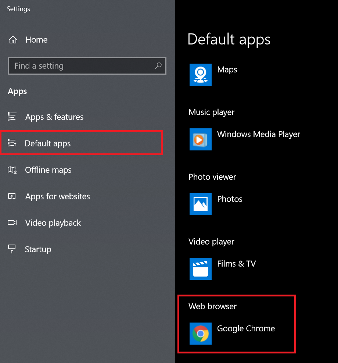Click the Web browser heading

pyautogui.click(x=212, y=306)
